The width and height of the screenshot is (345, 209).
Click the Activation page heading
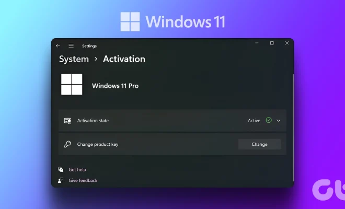point(124,59)
